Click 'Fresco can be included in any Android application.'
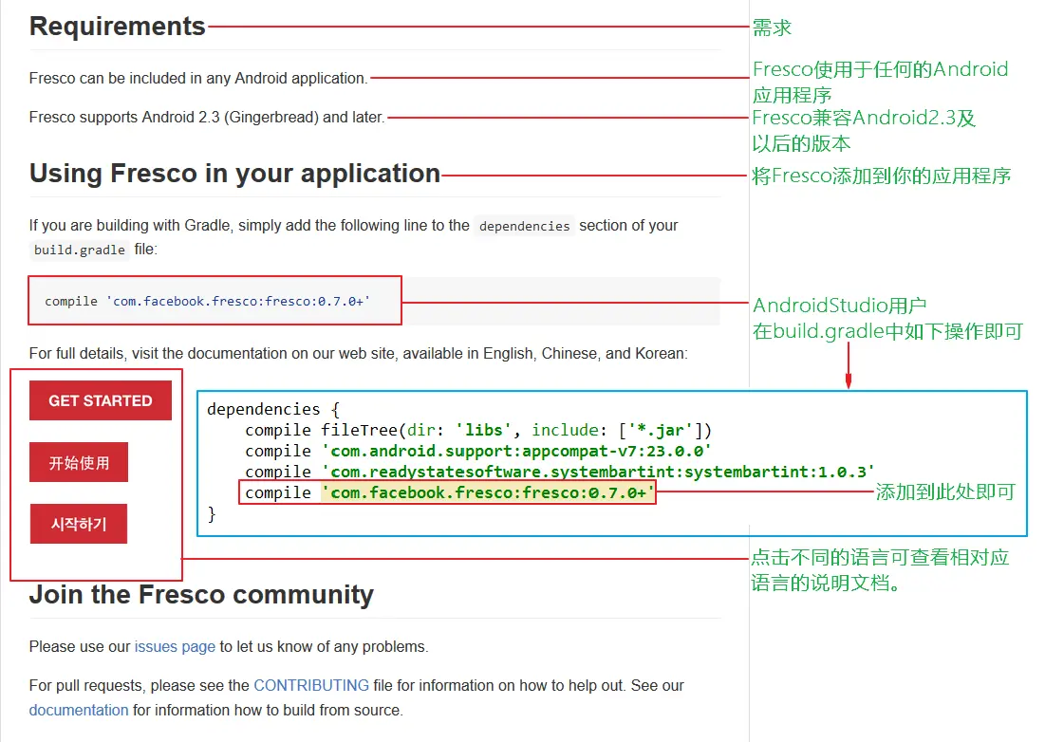Image resolution: width=1045 pixels, height=742 pixels. tap(198, 79)
